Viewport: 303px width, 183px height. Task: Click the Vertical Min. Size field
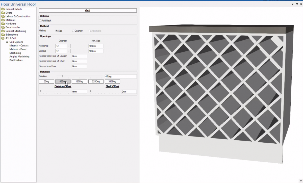tap(96, 51)
